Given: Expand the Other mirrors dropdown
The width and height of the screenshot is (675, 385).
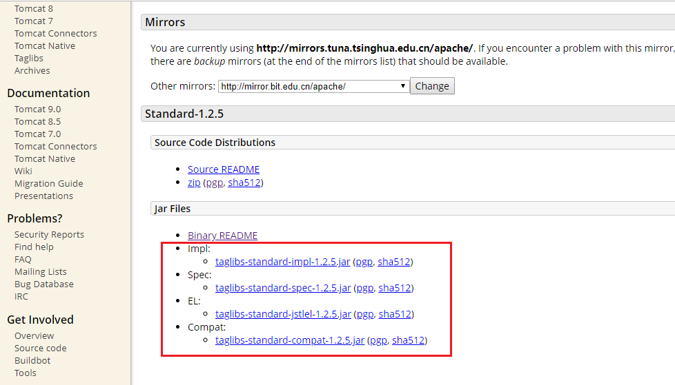Looking at the screenshot, I should tap(313, 86).
